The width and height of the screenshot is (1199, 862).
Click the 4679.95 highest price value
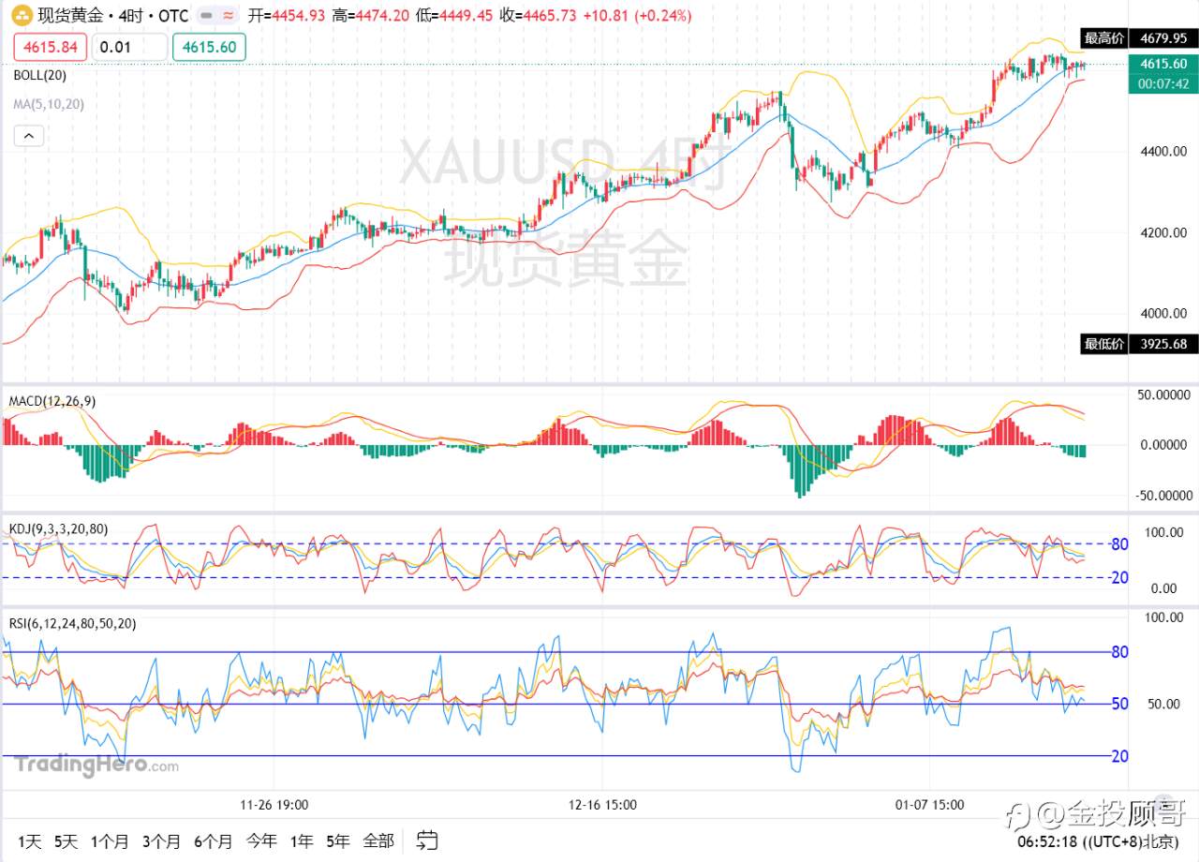click(1163, 38)
